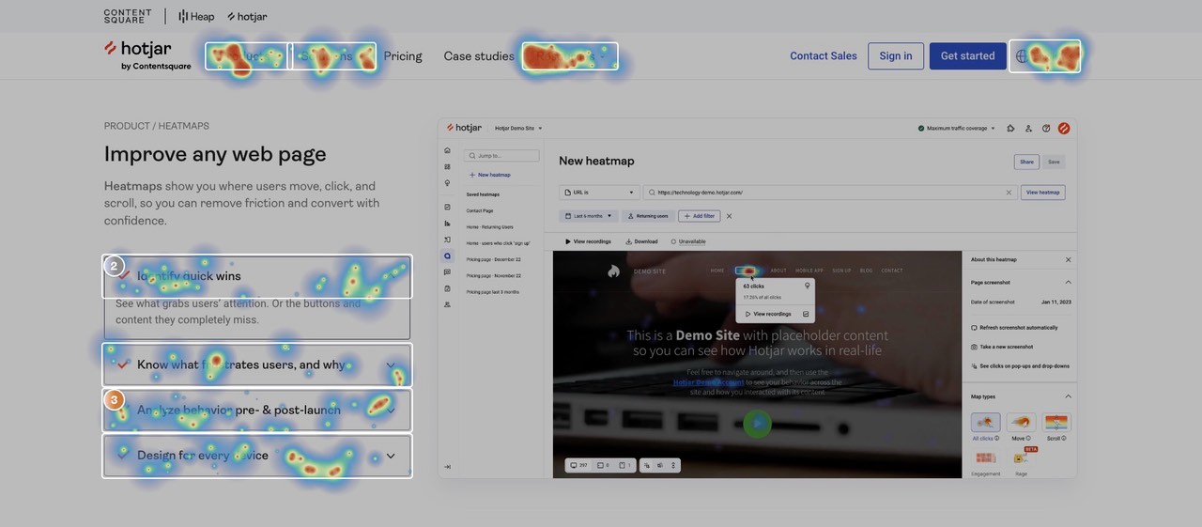Image resolution: width=1202 pixels, height=527 pixels.
Task: Close the About this heatmap panel
Action: tap(1068, 259)
